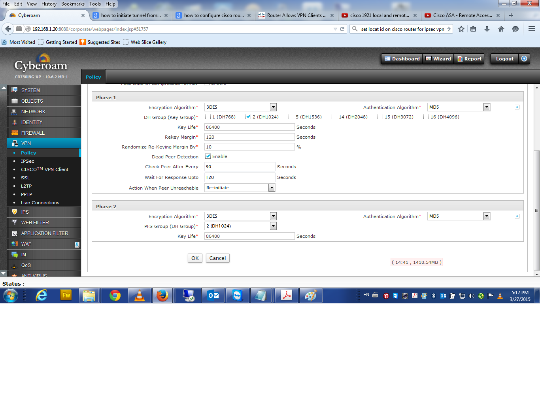Toggle Dead Peer Detection Enable checkbox
The height and width of the screenshot is (395, 540).
click(x=208, y=156)
